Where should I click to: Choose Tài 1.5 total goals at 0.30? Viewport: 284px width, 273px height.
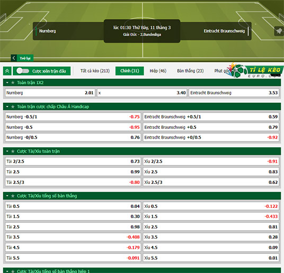(73, 216)
